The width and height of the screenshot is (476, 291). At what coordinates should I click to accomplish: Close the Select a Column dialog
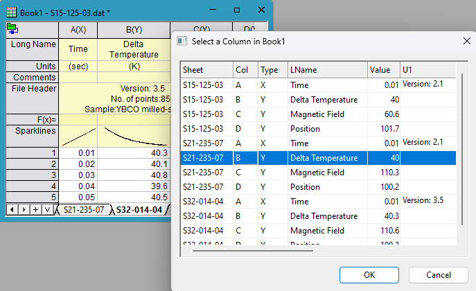pos(465,41)
